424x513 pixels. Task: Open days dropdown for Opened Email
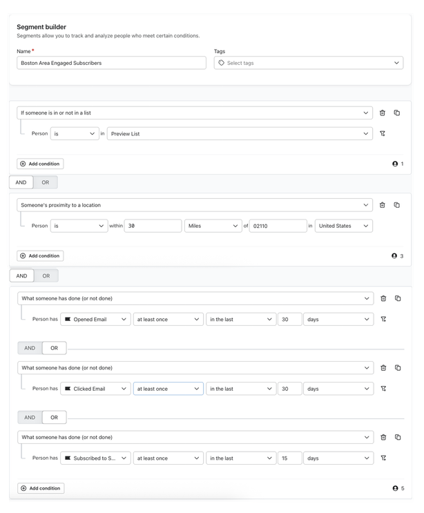click(338, 319)
